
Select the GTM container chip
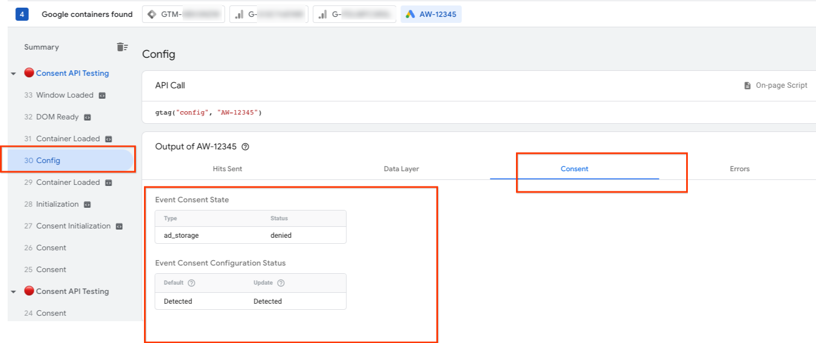pyautogui.click(x=183, y=15)
